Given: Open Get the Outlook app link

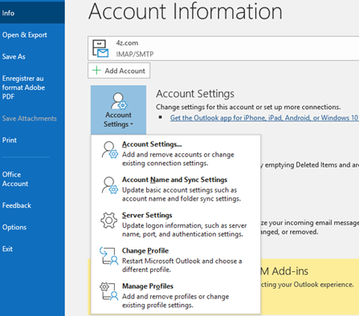Looking at the screenshot, I should [264, 118].
